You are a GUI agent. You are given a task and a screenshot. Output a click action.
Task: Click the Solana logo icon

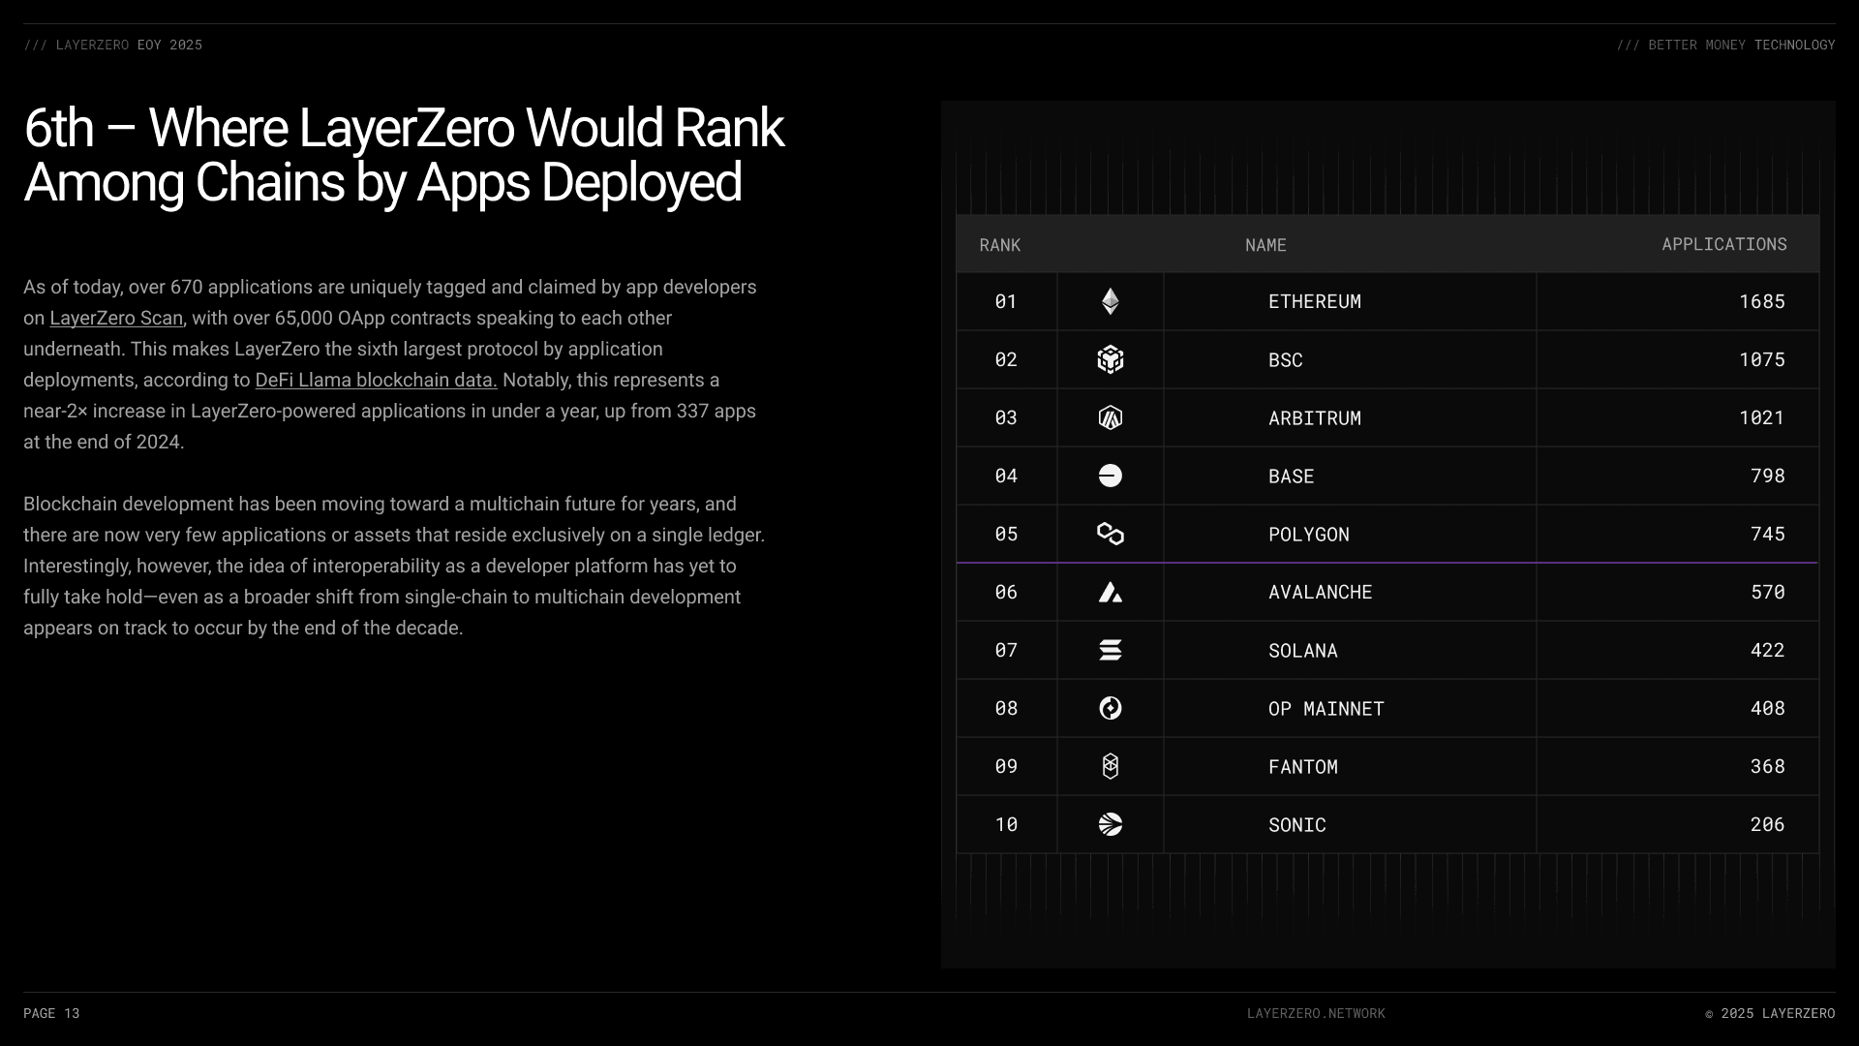tap(1111, 650)
